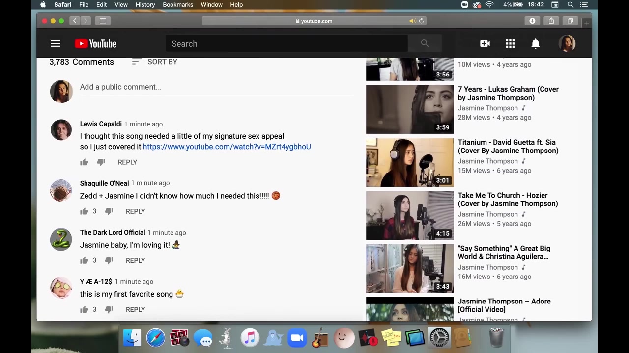Like the Y Æ A-12$ comment
The width and height of the screenshot is (629, 353).
tap(84, 309)
